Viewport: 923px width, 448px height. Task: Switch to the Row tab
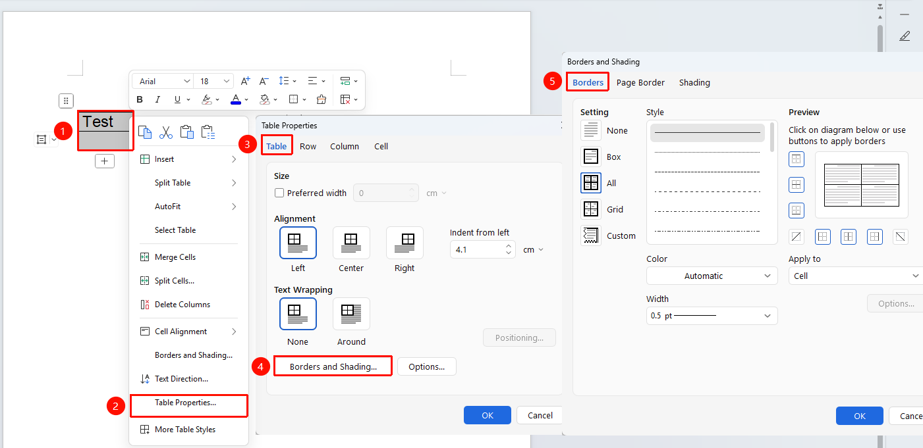click(x=308, y=146)
